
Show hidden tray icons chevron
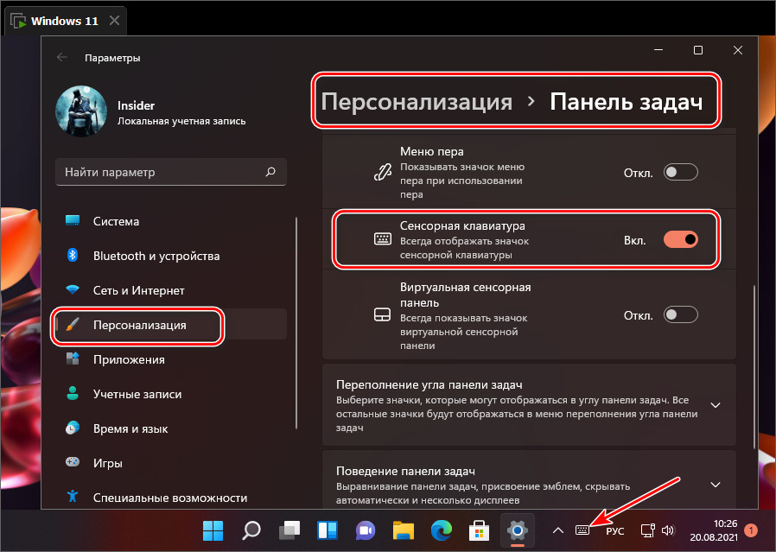[558, 530]
